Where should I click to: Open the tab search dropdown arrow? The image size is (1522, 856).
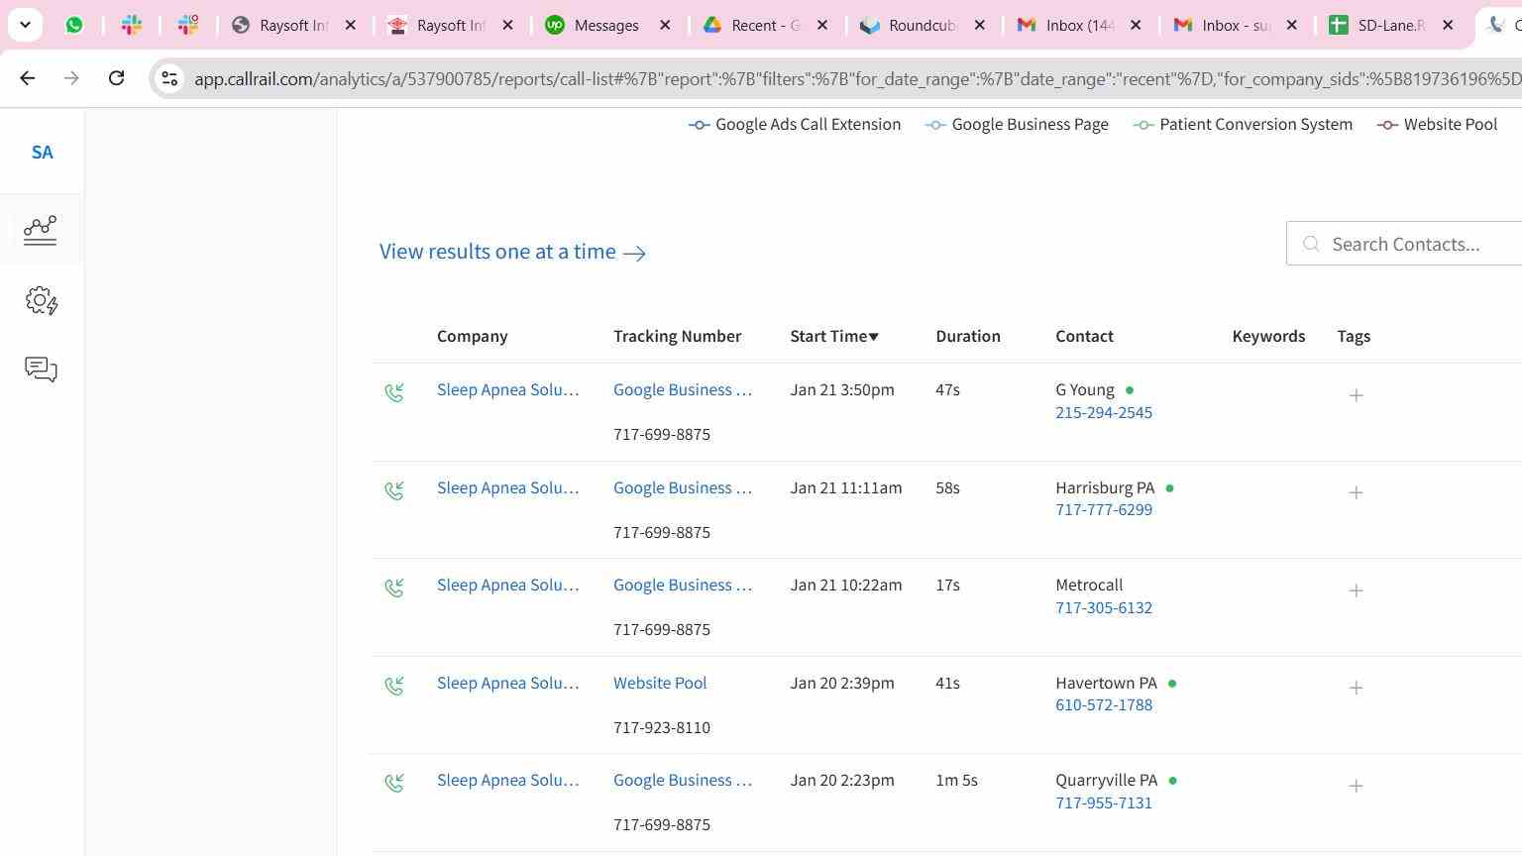25,25
